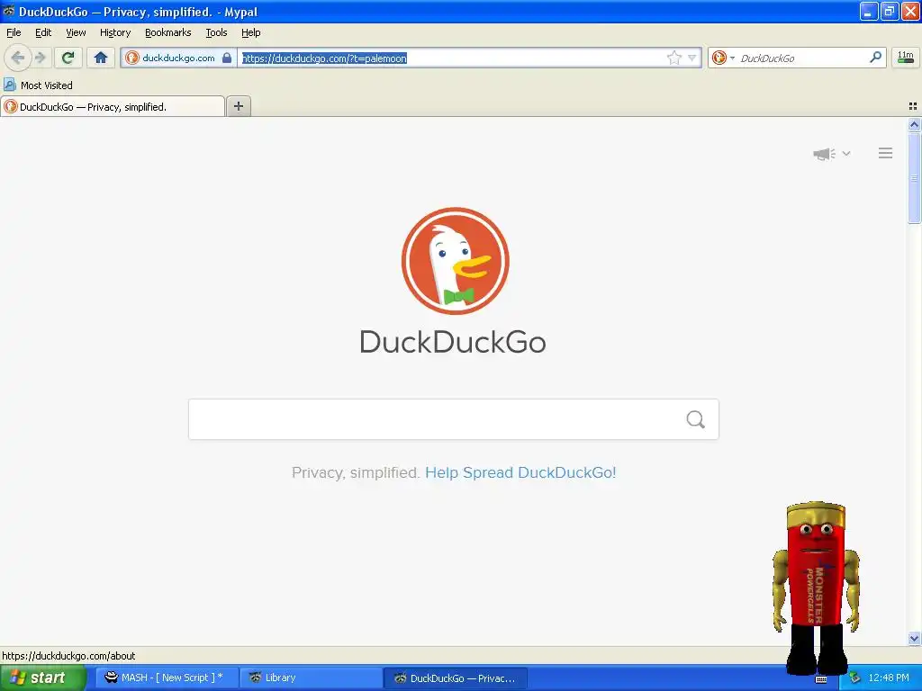Screen dimensions: 922x691
Task: Open the Windows start button
Action: coord(43,678)
